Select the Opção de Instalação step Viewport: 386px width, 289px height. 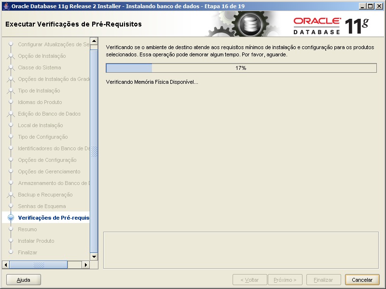point(42,56)
